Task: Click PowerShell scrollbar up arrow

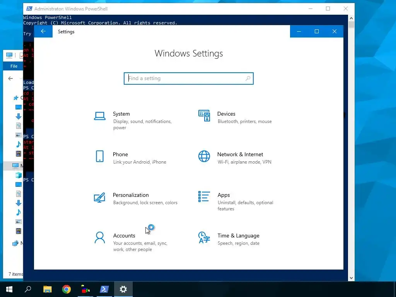Action: [351, 18]
